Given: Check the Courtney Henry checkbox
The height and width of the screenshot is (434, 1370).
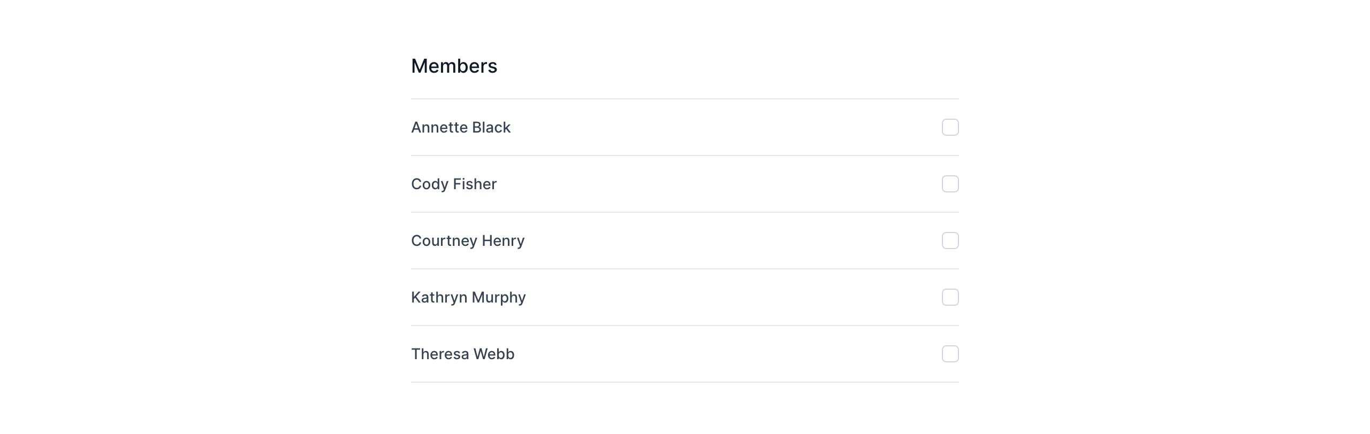Looking at the screenshot, I should click(x=950, y=241).
